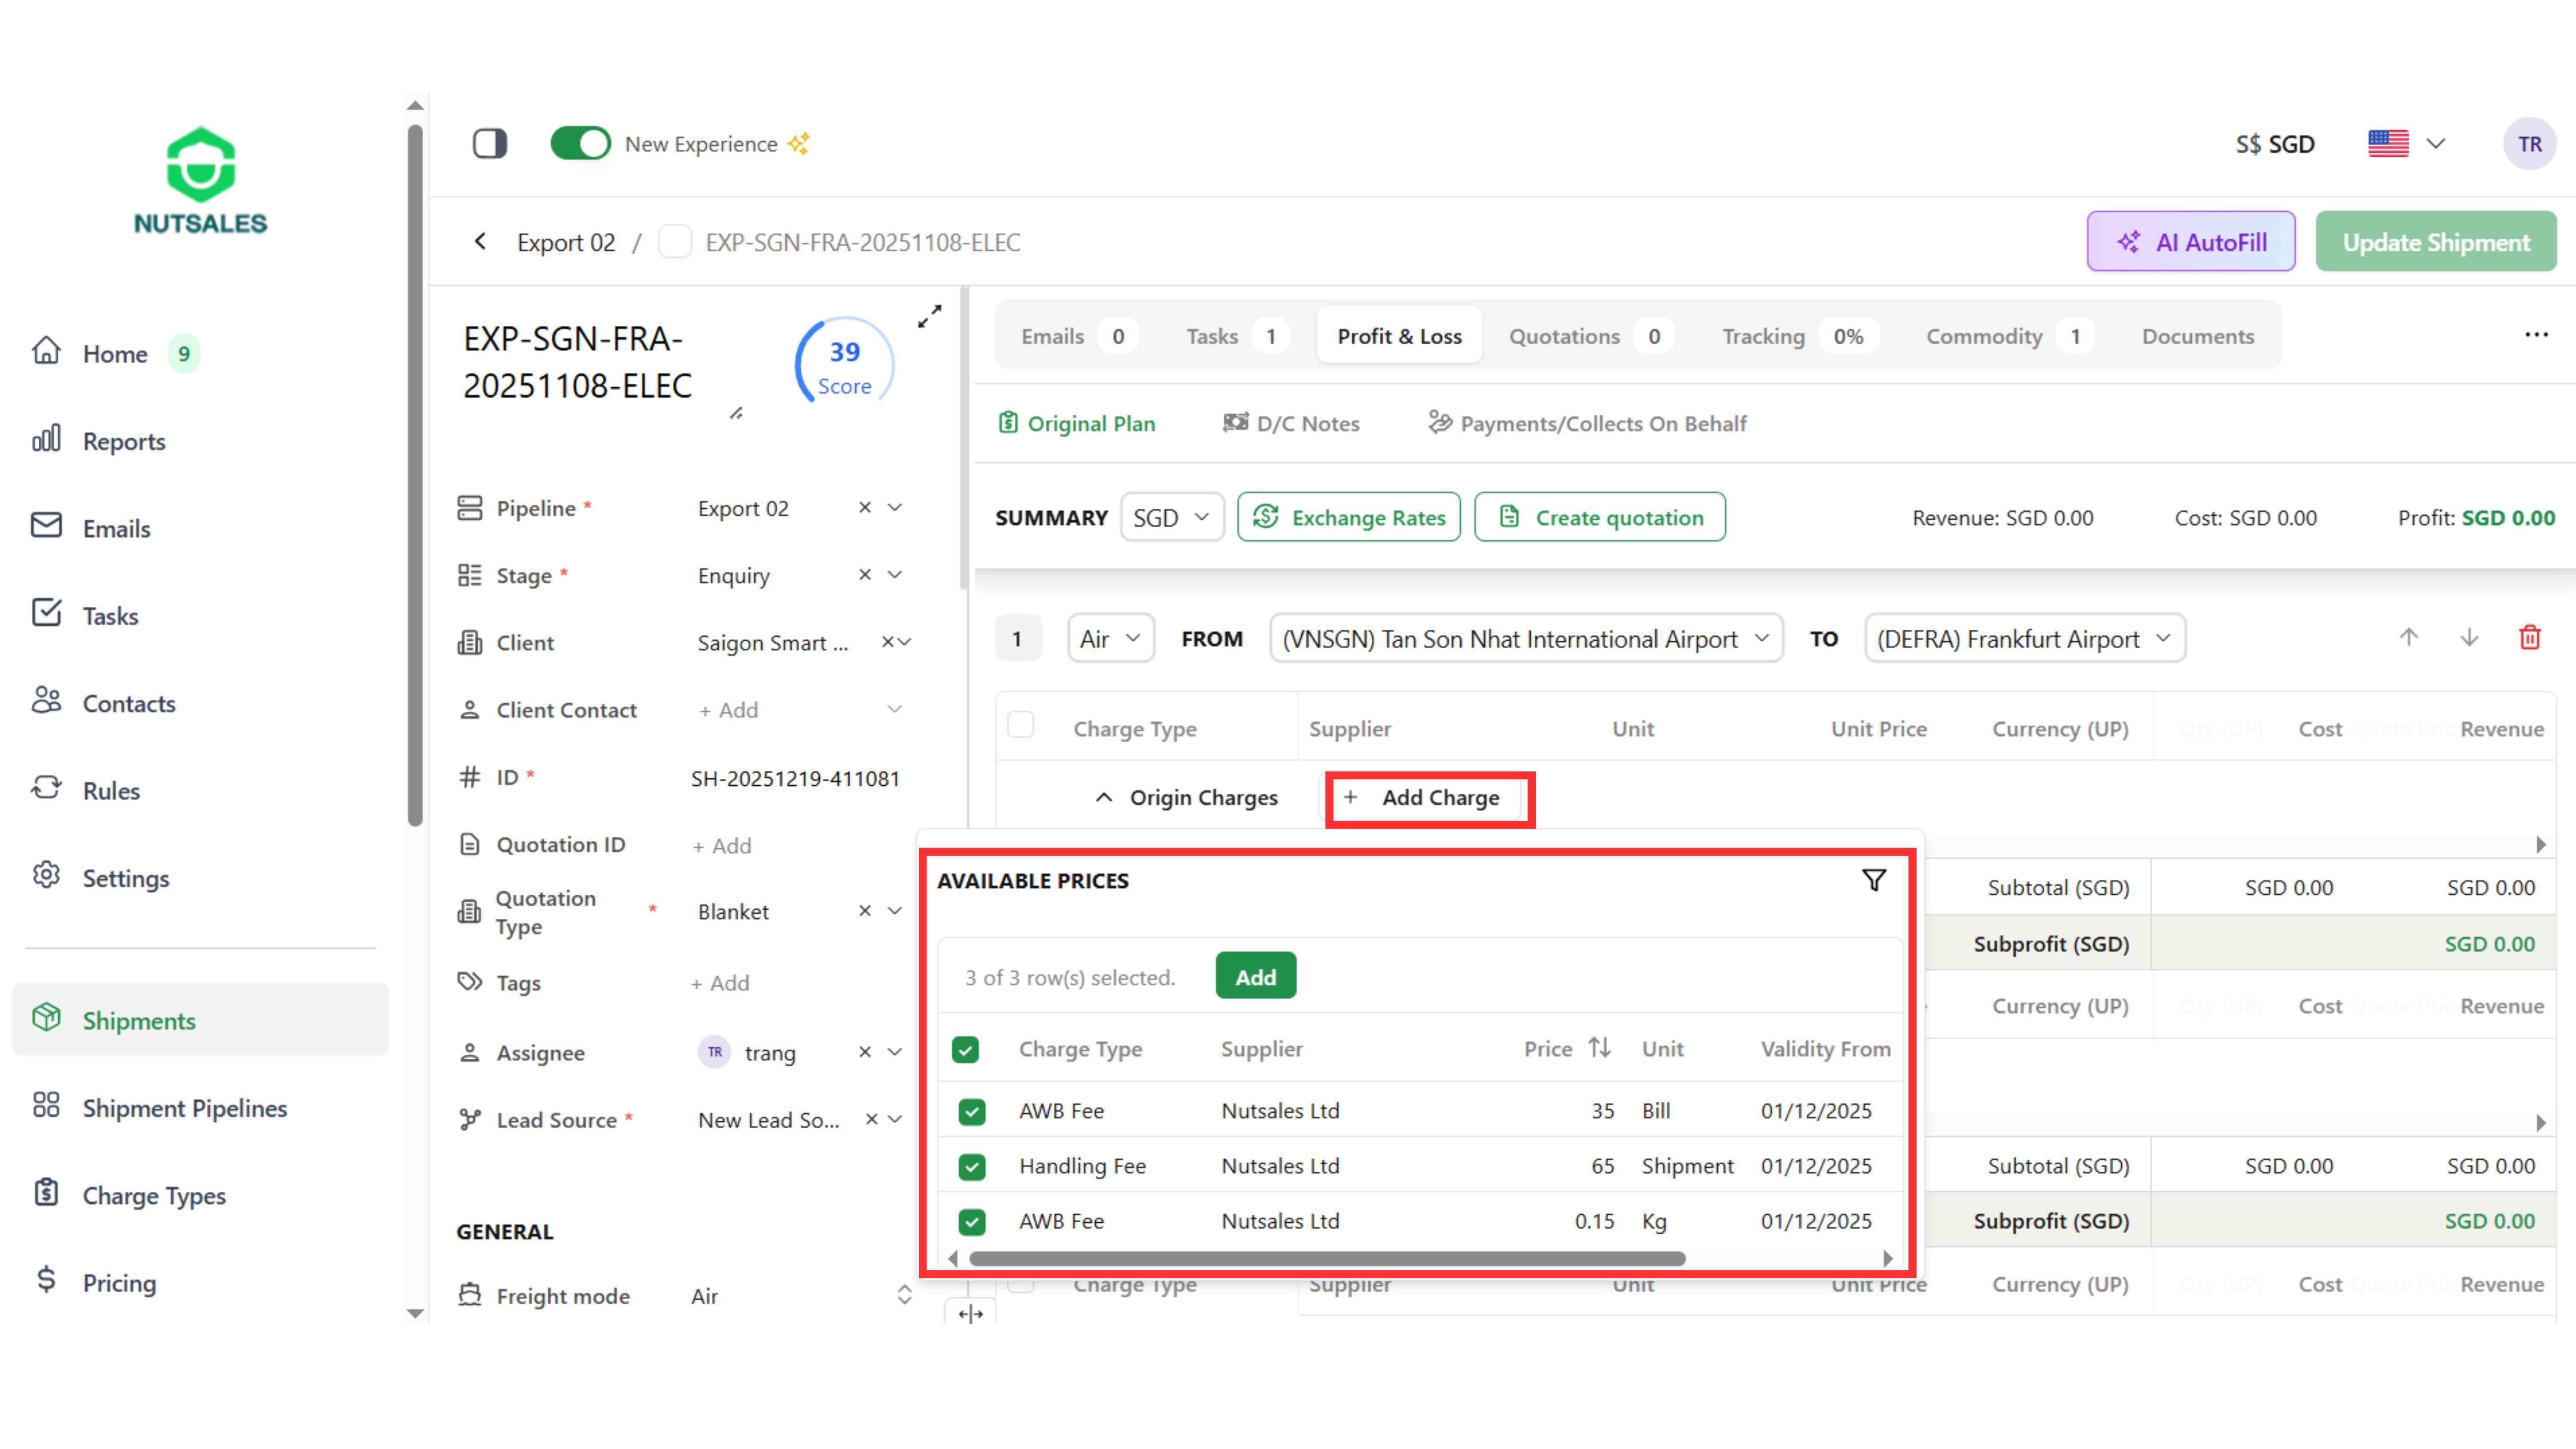Open the D/C Notes tab
The image size is (2576, 1449).
pyautogui.click(x=1291, y=423)
